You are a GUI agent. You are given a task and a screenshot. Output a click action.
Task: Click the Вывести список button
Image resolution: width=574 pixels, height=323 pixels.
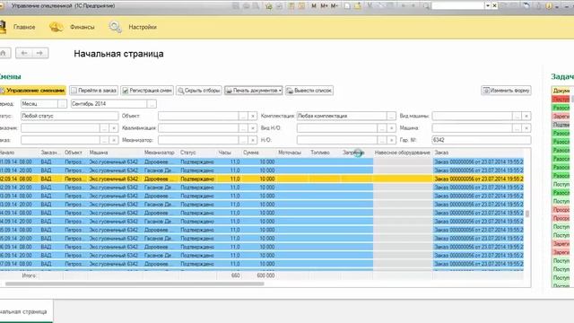point(309,91)
